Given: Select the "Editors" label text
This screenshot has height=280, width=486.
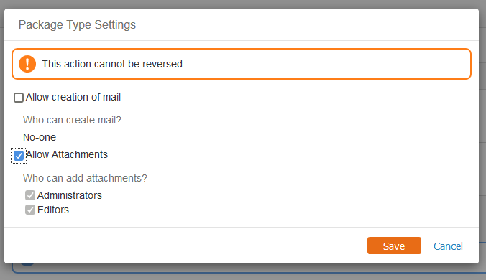Looking at the screenshot, I should click(x=53, y=210).
